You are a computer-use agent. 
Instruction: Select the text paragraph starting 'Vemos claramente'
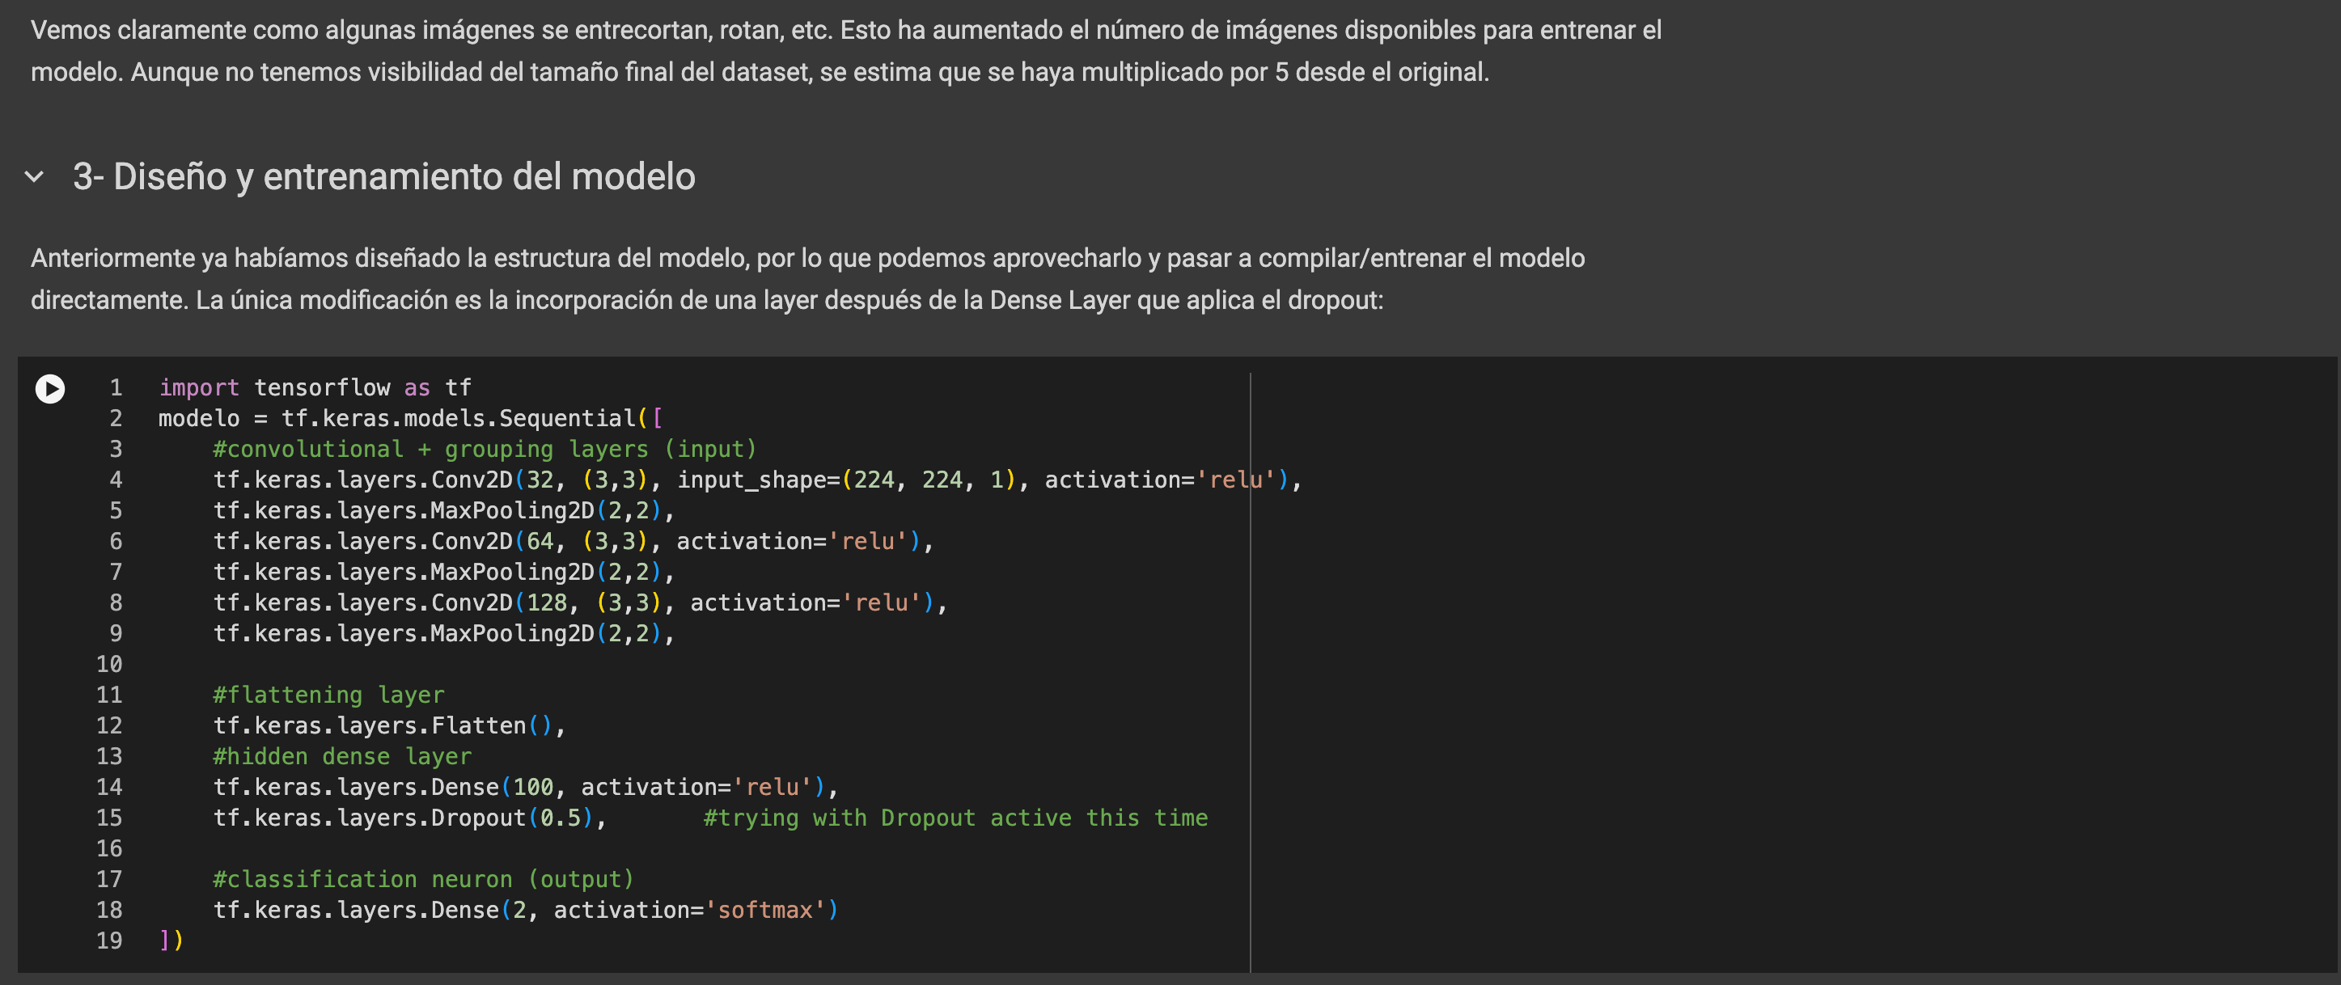pos(845,51)
